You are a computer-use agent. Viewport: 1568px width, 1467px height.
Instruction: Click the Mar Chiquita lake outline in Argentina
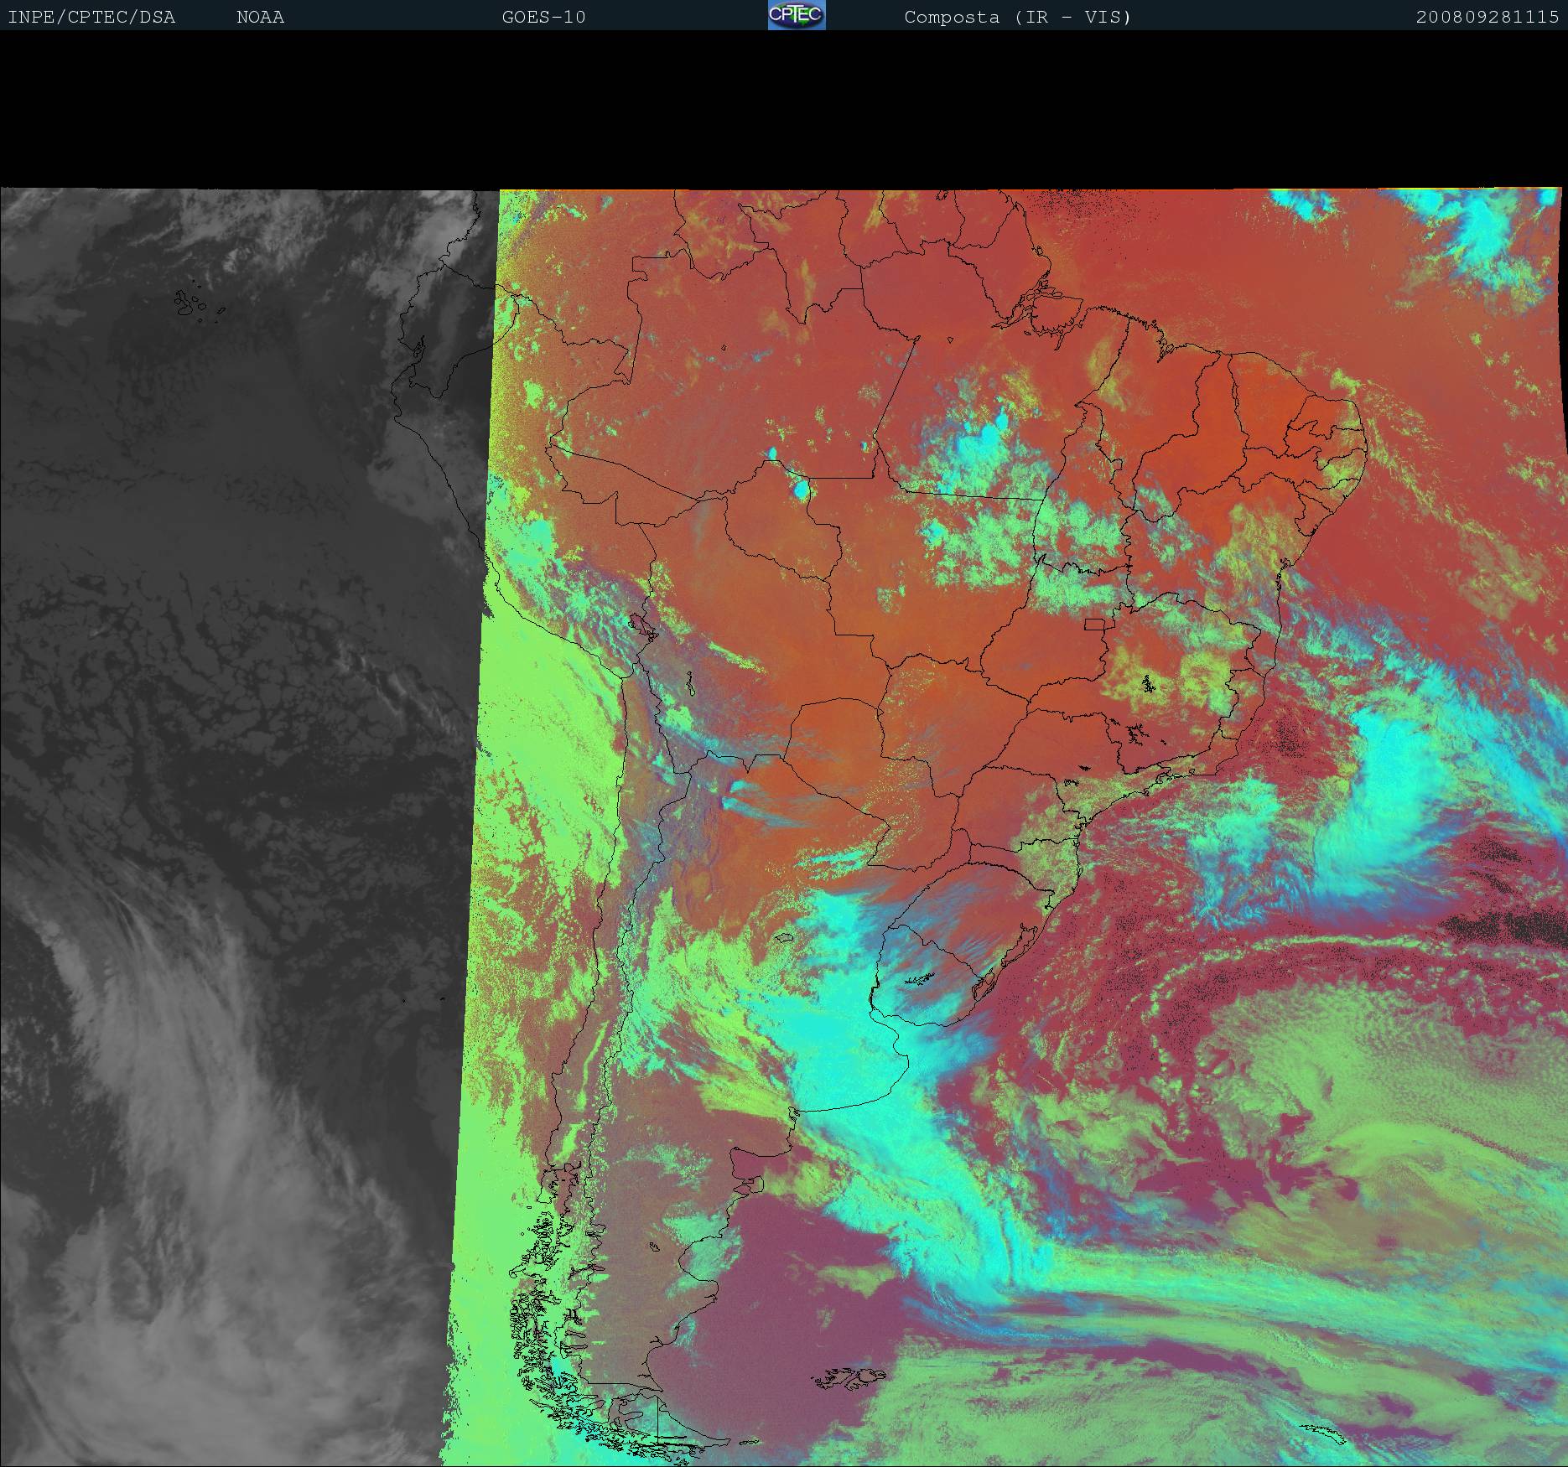784,939
